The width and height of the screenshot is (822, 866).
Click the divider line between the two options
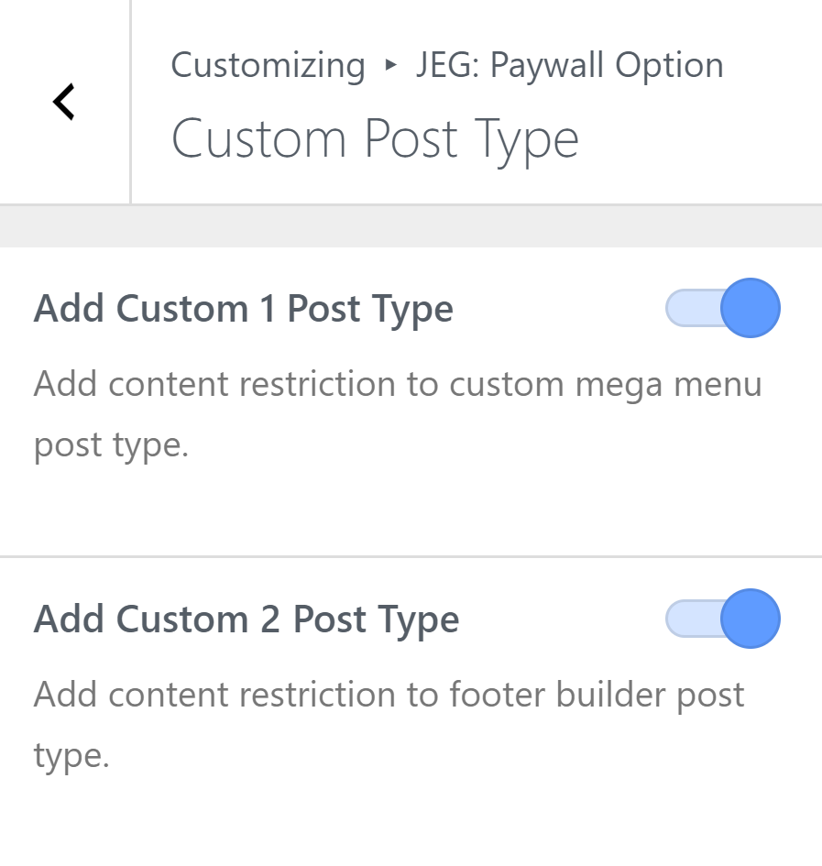[411, 556]
